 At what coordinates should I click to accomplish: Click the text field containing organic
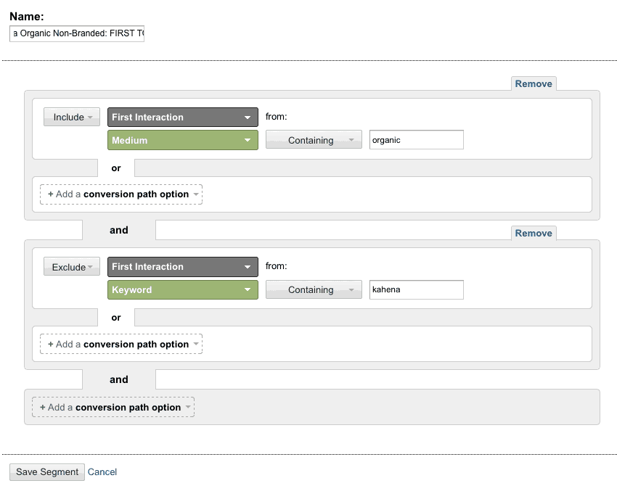[416, 140]
